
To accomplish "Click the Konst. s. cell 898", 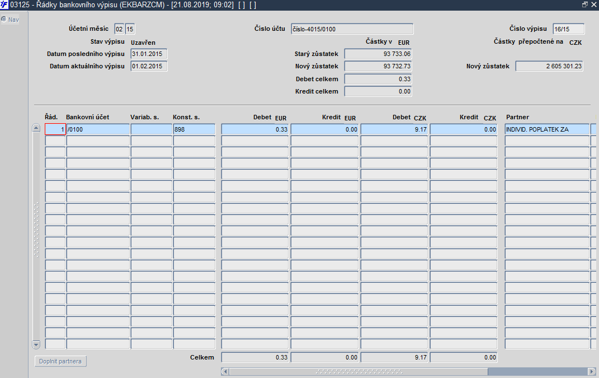I will [194, 129].
